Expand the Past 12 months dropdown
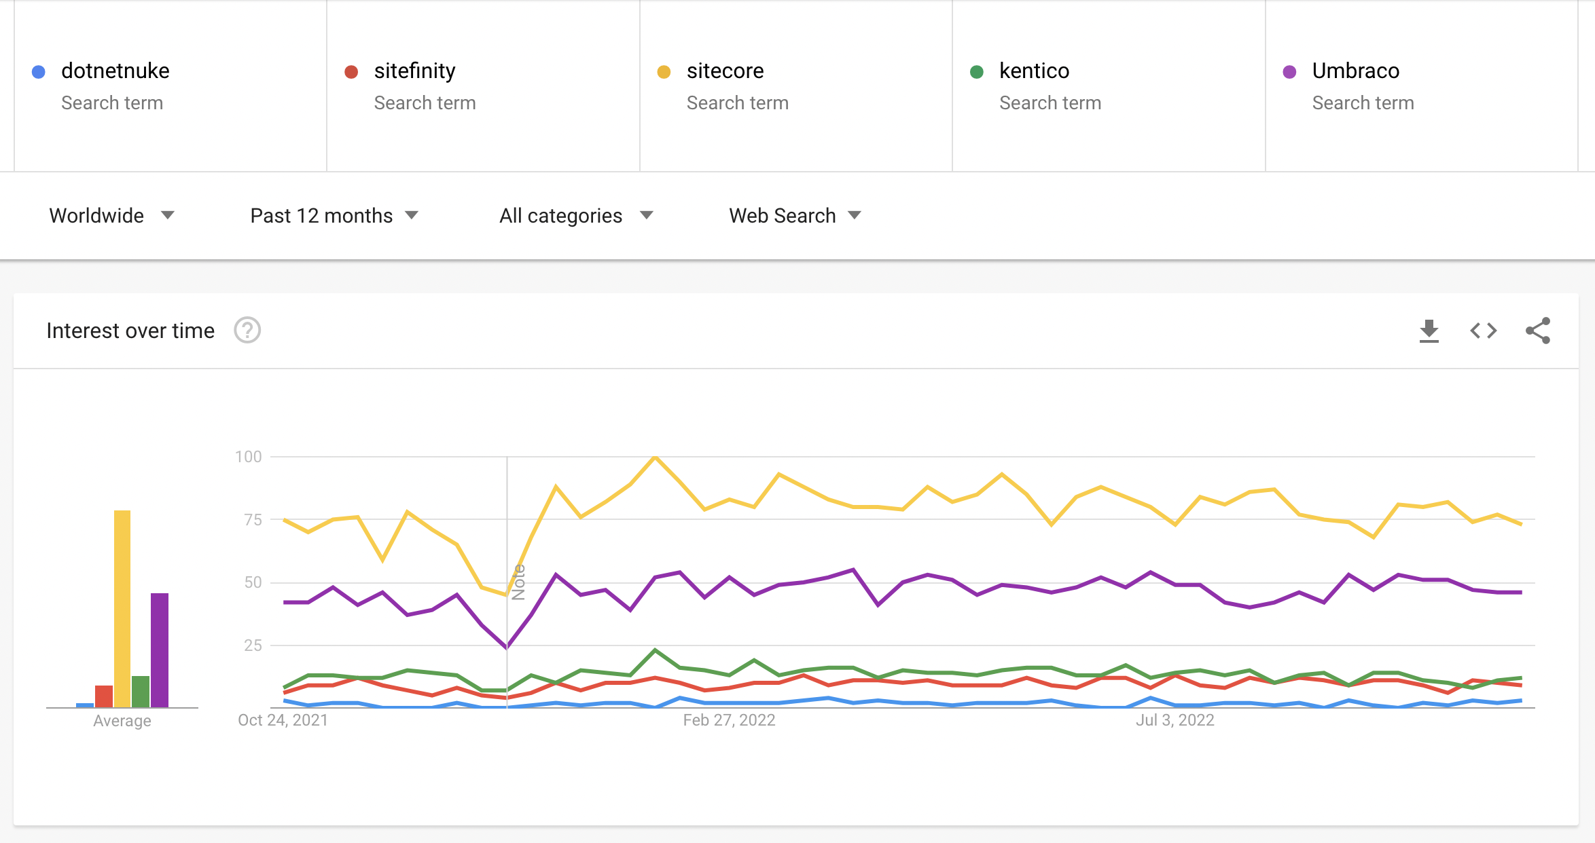 334,216
